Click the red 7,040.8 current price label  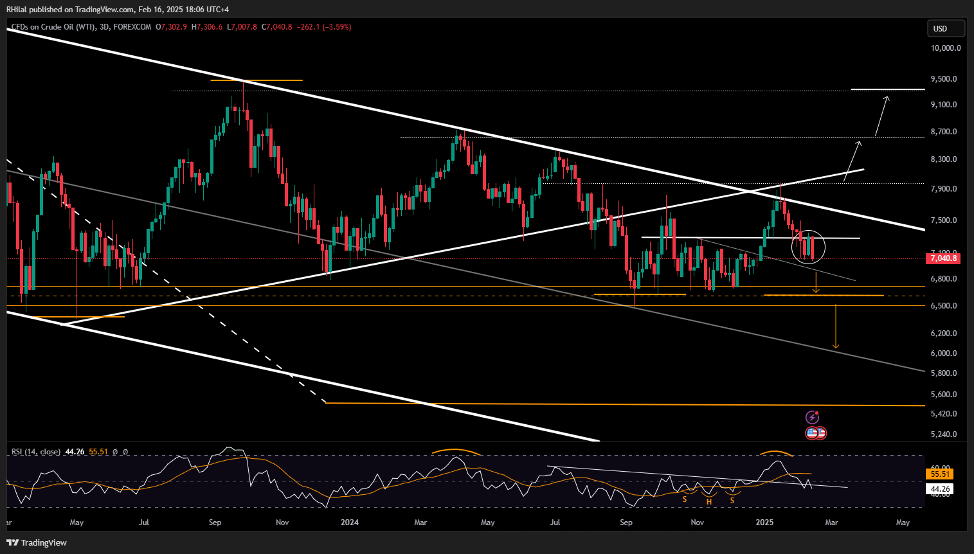pyautogui.click(x=942, y=258)
